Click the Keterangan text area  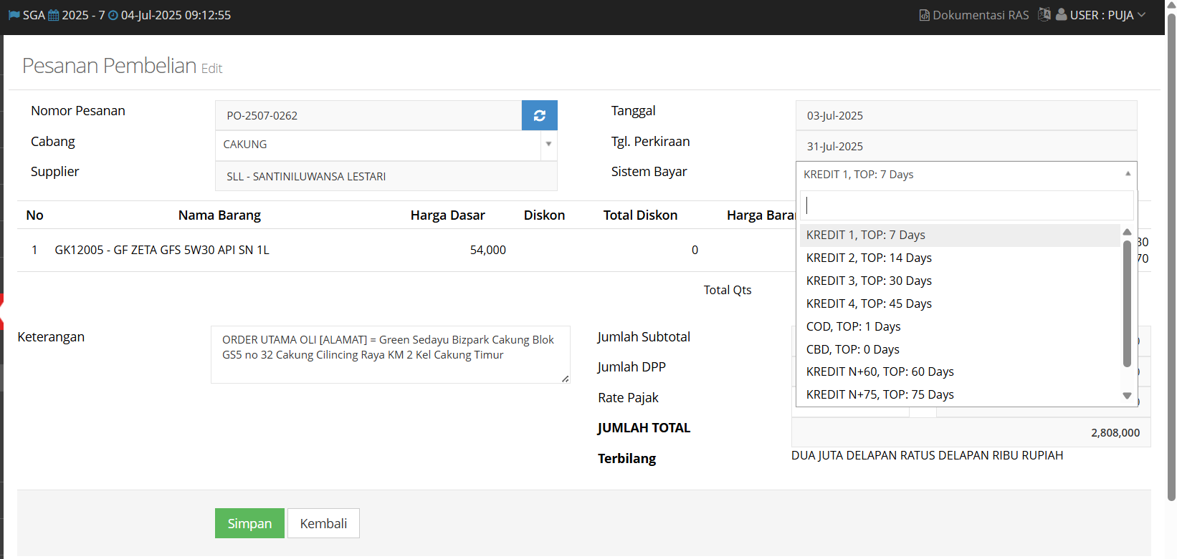390,354
